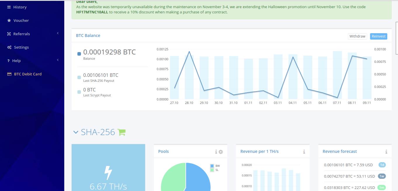398x191 pixels.
Task: Click the Settings gears icon
Action: pyautogui.click(x=9, y=47)
